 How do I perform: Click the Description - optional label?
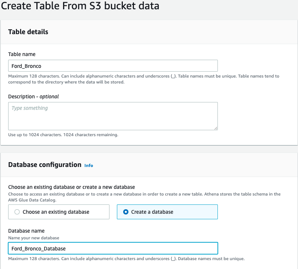pos(33,96)
